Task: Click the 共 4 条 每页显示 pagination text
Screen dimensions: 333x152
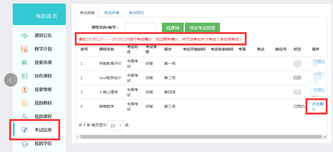Action: click(x=93, y=125)
